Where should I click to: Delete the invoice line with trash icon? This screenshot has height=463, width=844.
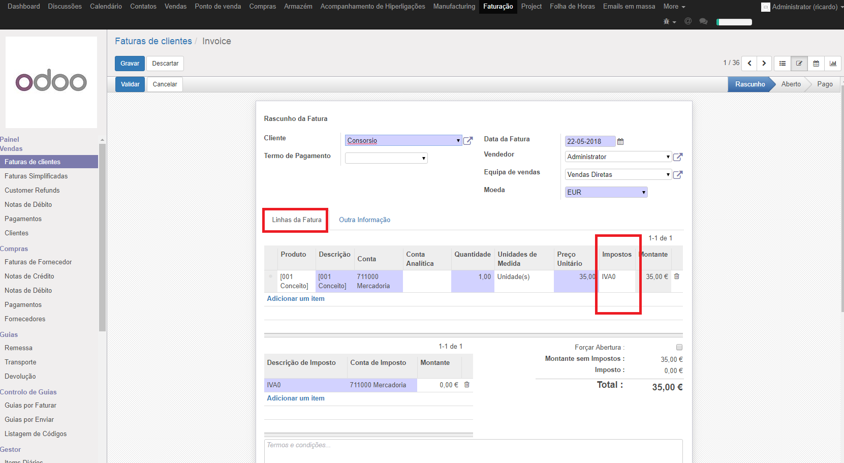(677, 276)
